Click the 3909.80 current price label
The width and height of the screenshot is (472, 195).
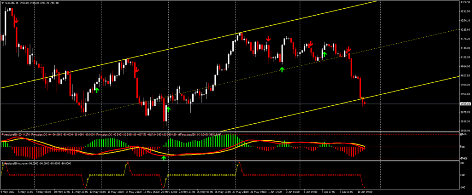click(x=464, y=104)
